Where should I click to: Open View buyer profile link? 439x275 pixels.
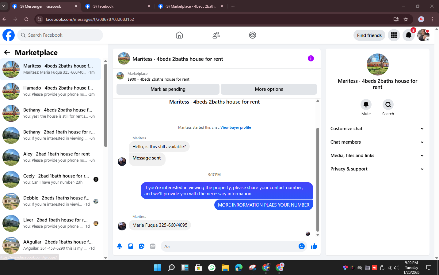coord(235,127)
